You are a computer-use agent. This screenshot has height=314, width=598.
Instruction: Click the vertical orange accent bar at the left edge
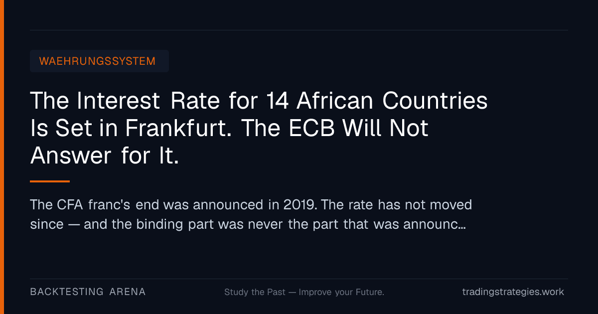point(2,157)
